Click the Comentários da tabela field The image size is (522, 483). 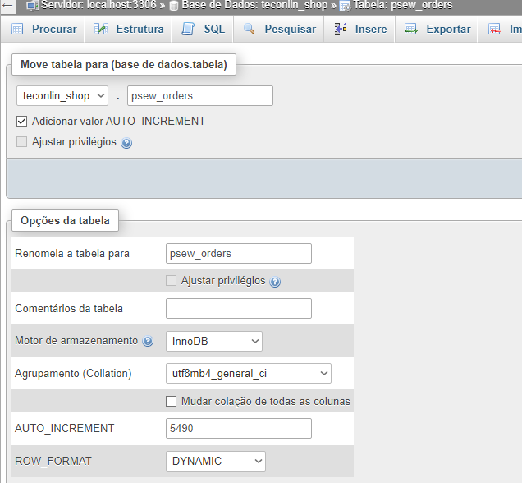pyautogui.click(x=239, y=309)
